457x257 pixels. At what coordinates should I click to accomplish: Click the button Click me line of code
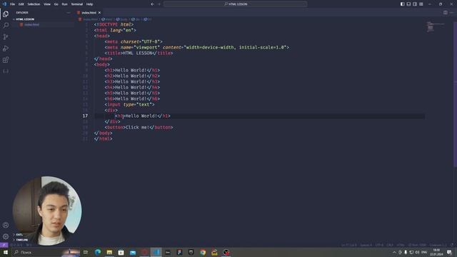(x=139, y=127)
